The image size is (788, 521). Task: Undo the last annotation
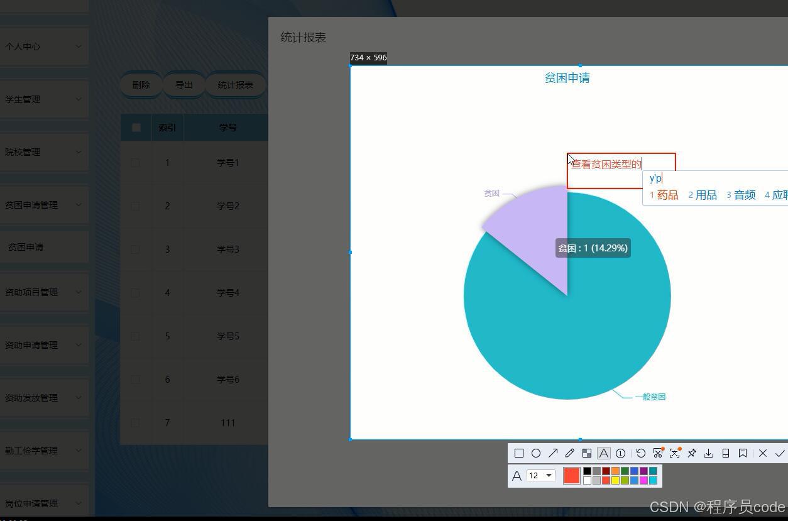(641, 453)
